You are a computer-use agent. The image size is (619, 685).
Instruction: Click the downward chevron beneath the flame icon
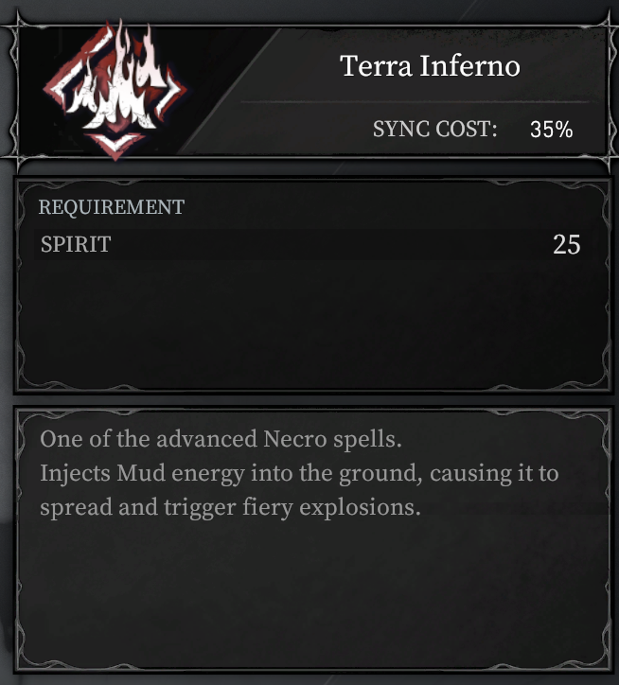[115, 145]
